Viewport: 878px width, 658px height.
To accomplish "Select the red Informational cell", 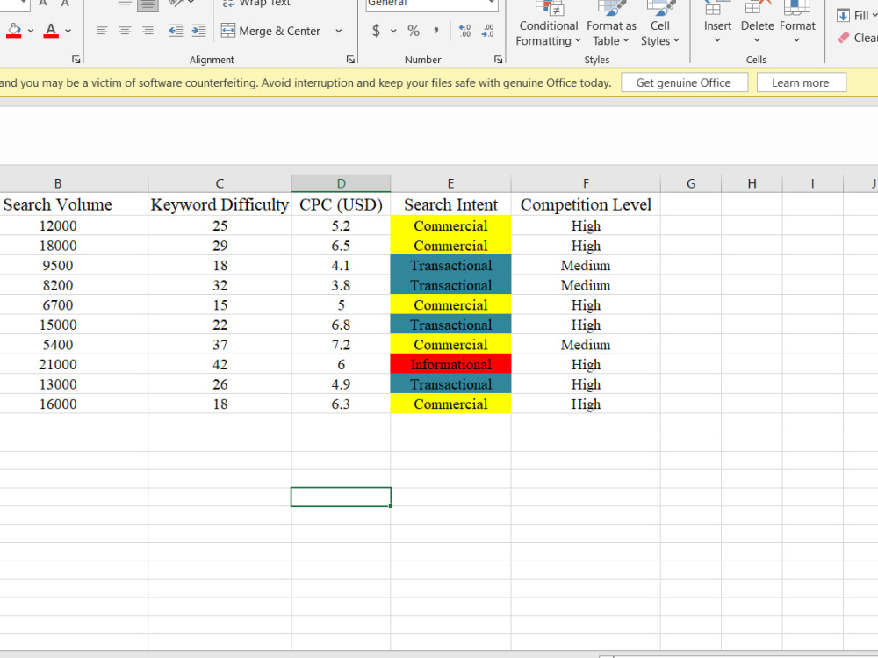I will (x=450, y=364).
